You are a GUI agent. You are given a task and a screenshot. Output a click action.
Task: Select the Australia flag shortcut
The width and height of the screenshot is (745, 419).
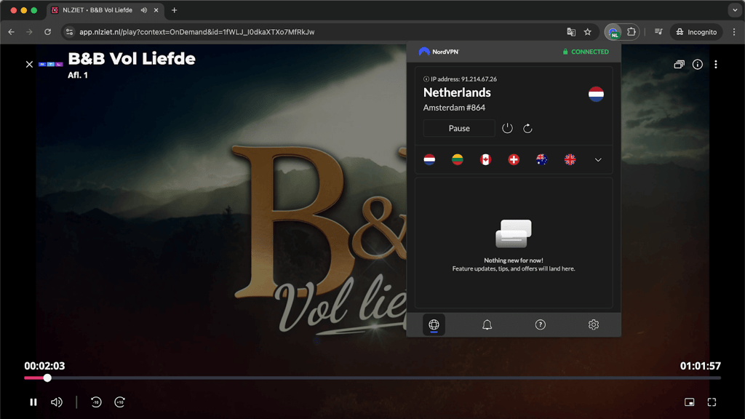click(541, 159)
